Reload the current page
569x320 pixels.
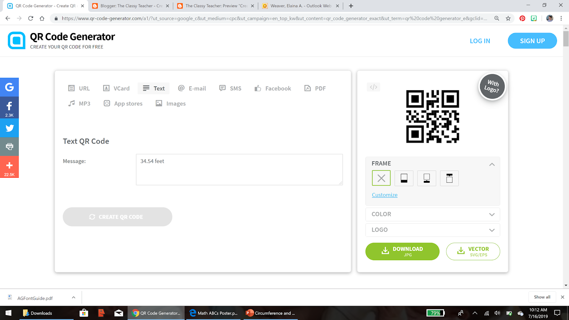31,18
